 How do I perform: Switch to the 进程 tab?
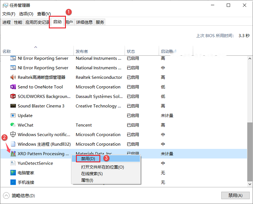point(6,22)
